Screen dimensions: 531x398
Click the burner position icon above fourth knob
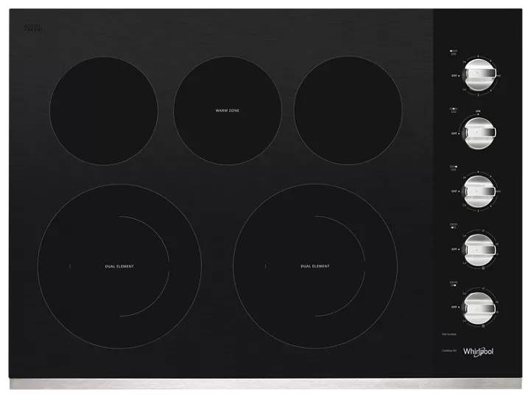tap(454, 226)
